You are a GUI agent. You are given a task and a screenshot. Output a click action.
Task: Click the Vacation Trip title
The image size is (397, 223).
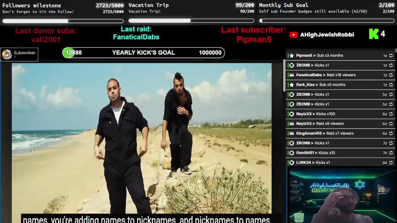click(149, 5)
